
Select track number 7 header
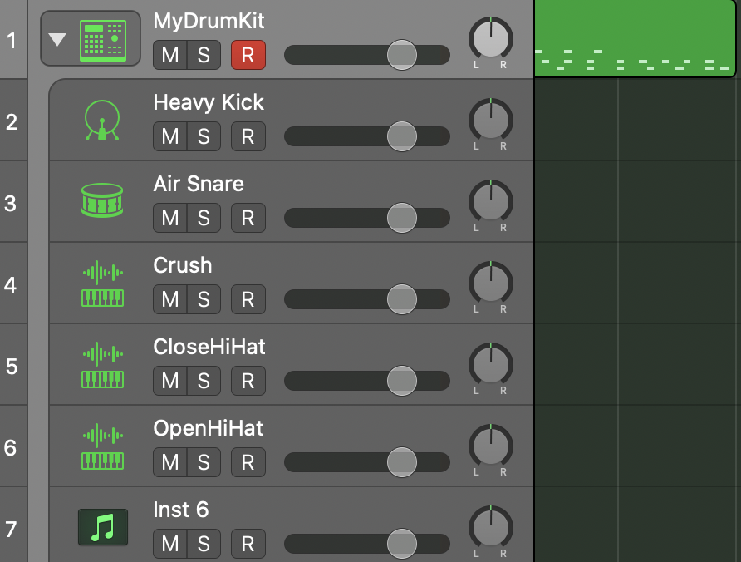[11, 529]
